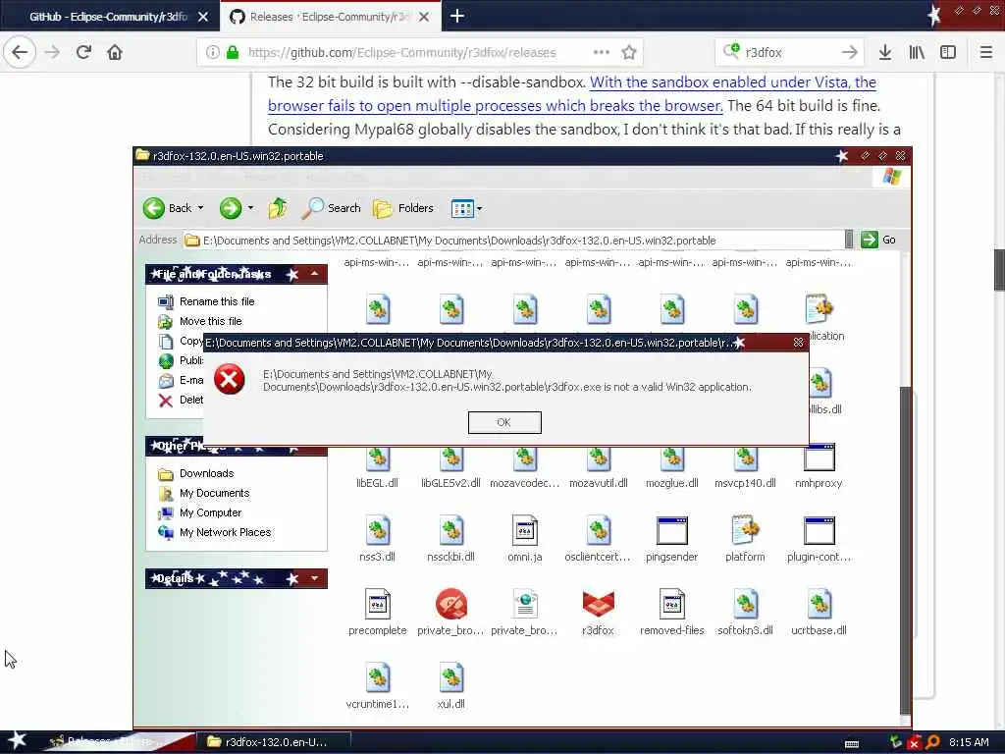The height and width of the screenshot is (754, 1005).
Task: Select xul.dll file
Action: pos(450,686)
